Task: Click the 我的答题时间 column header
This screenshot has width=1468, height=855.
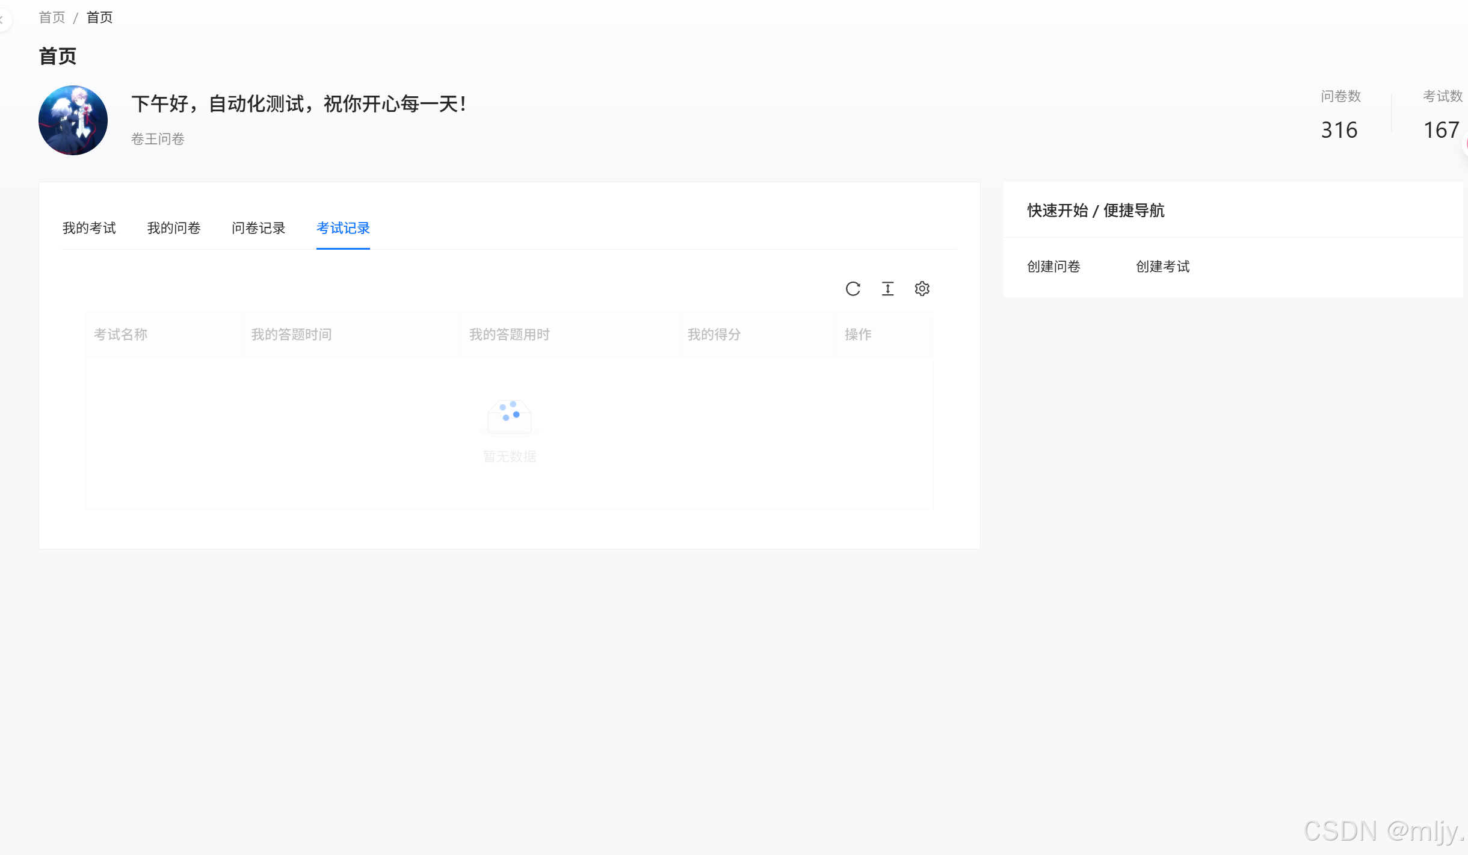Action: point(291,335)
